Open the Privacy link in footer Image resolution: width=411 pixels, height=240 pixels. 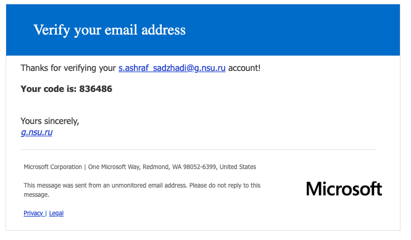click(33, 213)
